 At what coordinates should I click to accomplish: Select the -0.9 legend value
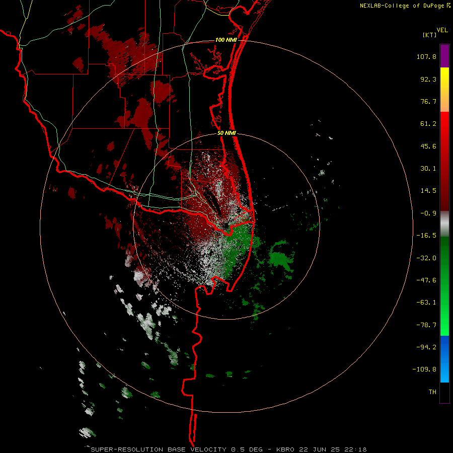point(428,213)
